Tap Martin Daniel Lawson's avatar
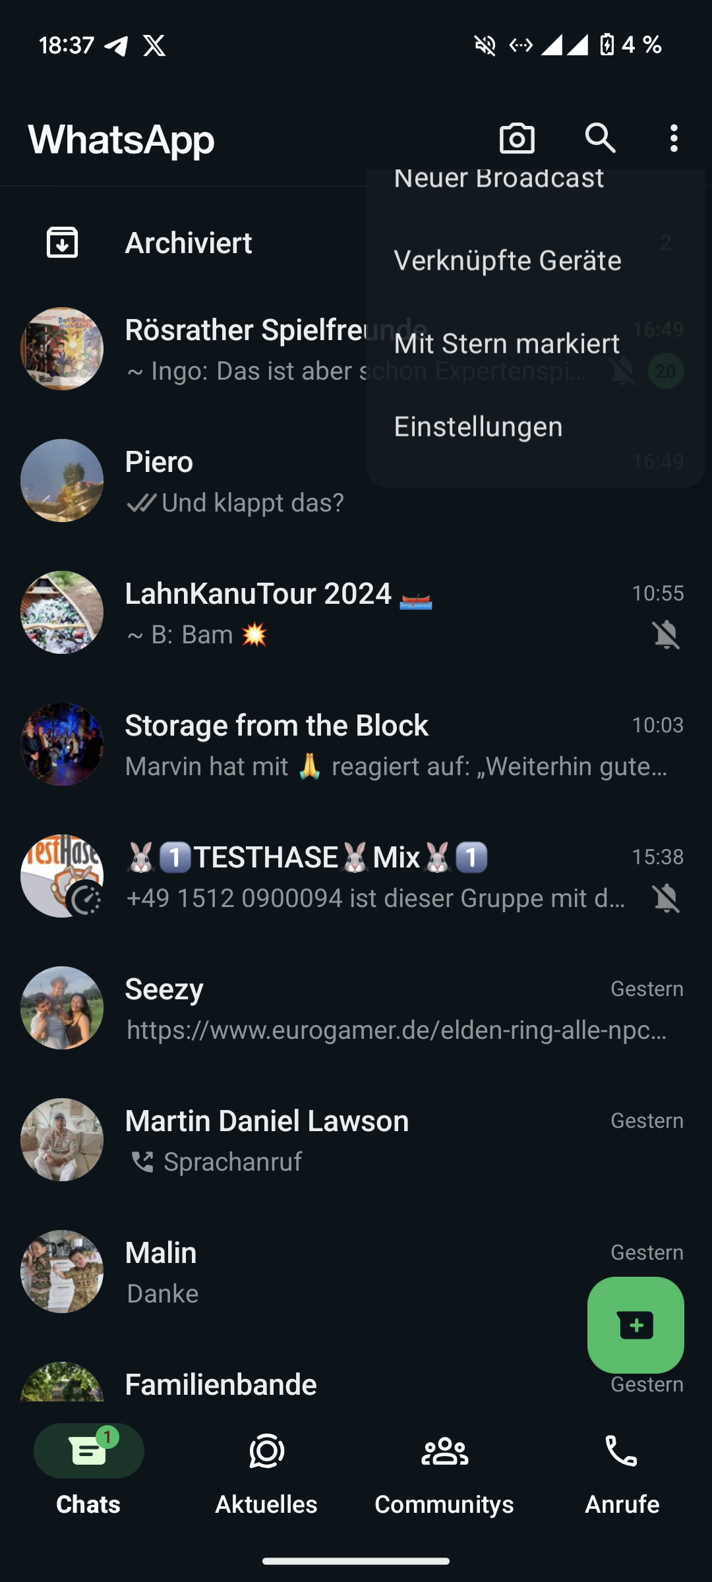712x1582 pixels. (x=62, y=1140)
